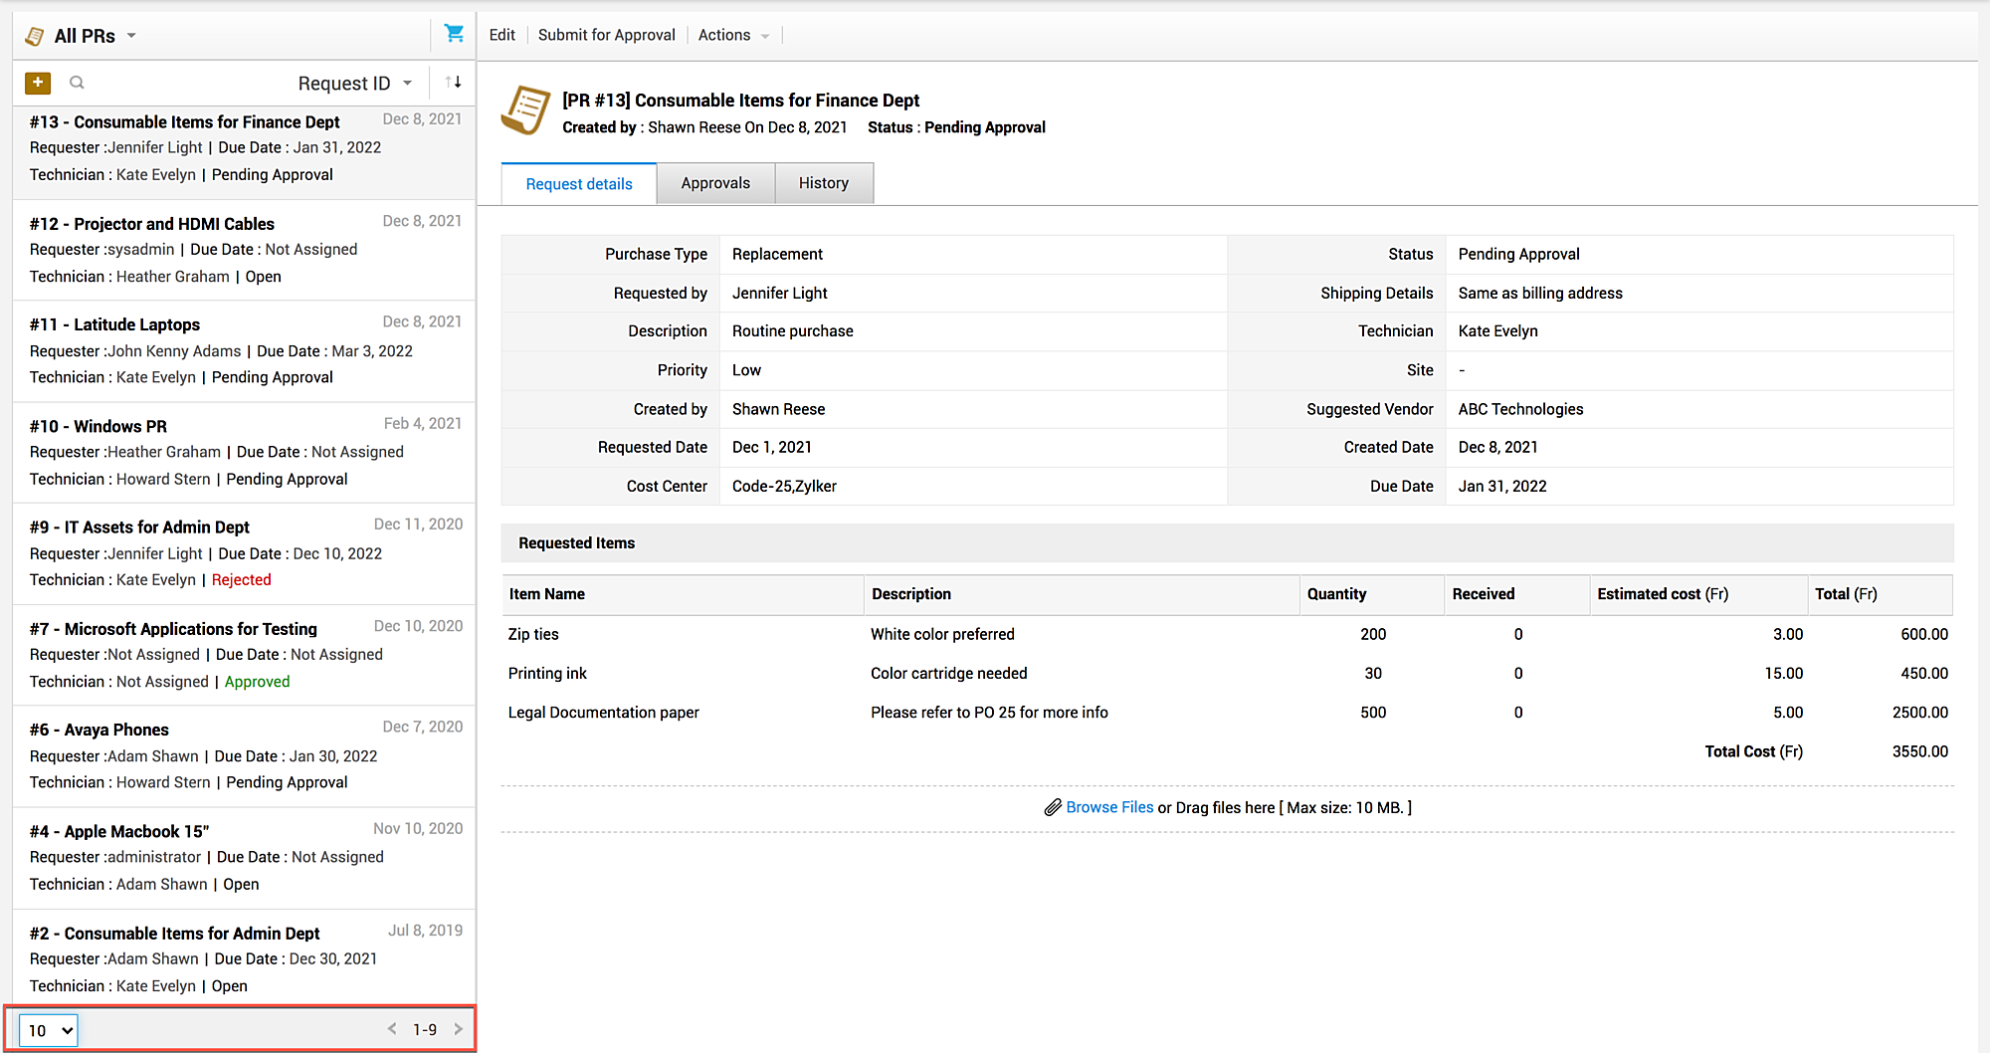Go to the previous page arrow
The height and width of the screenshot is (1053, 1990).
pyautogui.click(x=392, y=1029)
